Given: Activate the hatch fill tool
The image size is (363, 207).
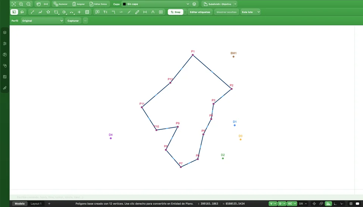Looking at the screenshot, I should (x=87, y=12).
